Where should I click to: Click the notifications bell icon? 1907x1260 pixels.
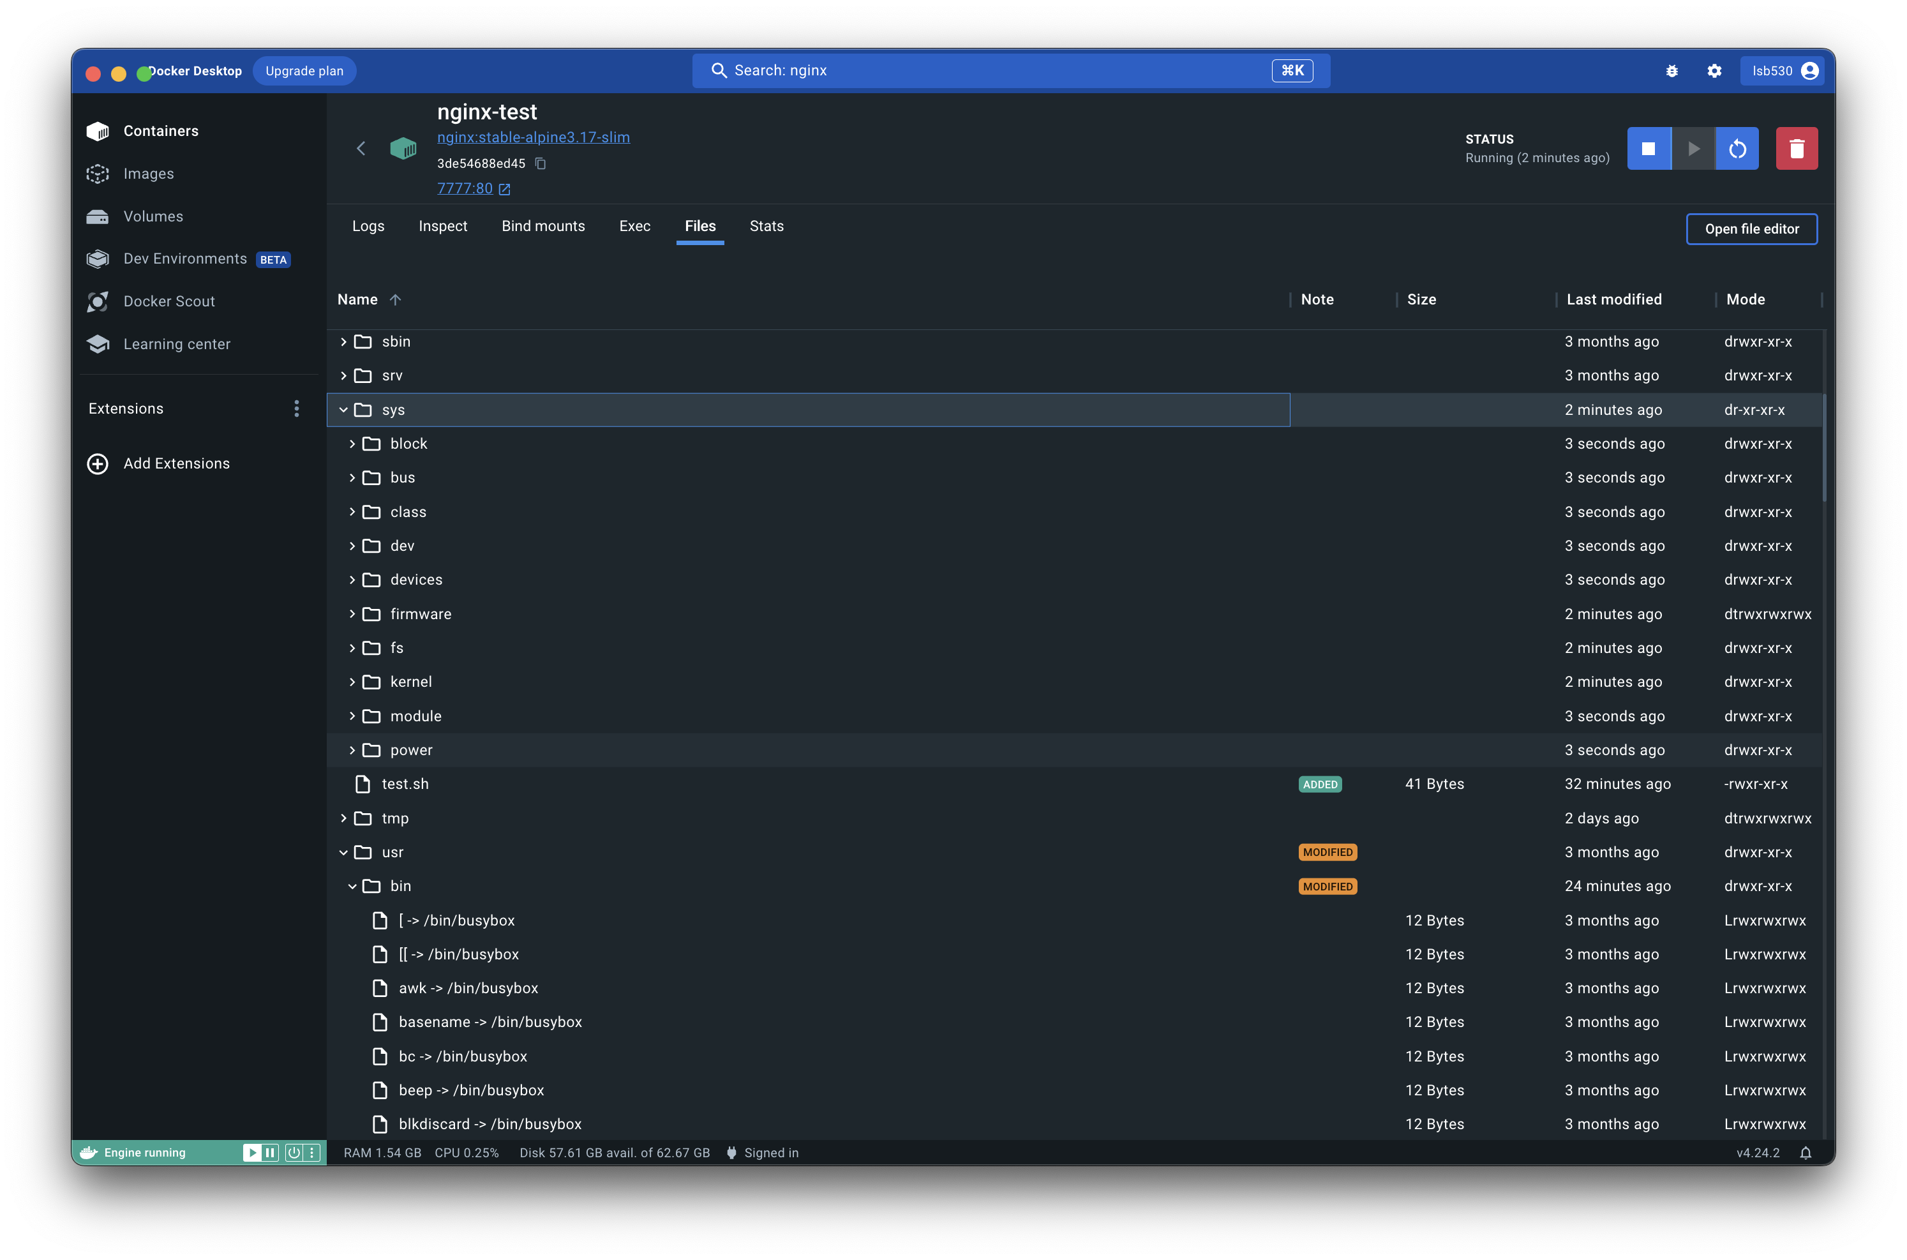(1805, 1152)
